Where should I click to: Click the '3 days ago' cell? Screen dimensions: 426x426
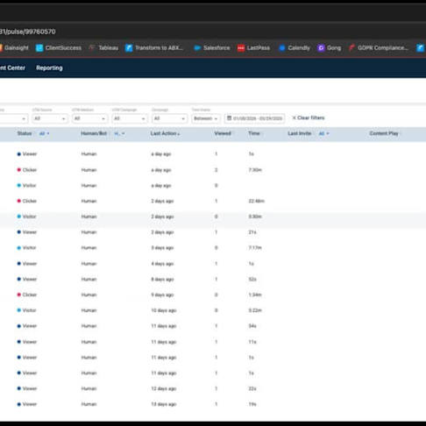(x=162, y=248)
